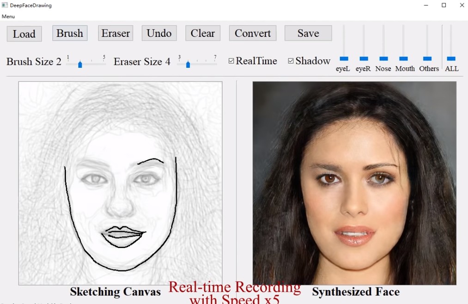Image resolution: width=468 pixels, height=304 pixels.
Task: Click the Mouth vertical slider handle
Action: (403, 59)
